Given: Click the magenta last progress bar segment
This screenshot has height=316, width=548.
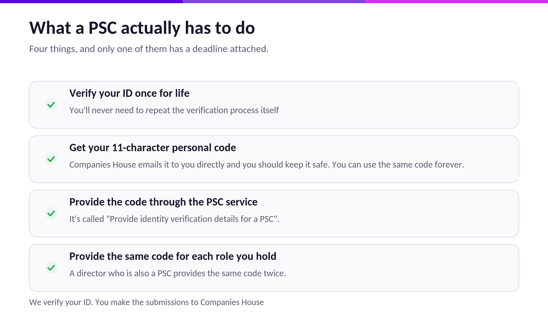Looking at the screenshot, I should pyautogui.click(x=457, y=1).
